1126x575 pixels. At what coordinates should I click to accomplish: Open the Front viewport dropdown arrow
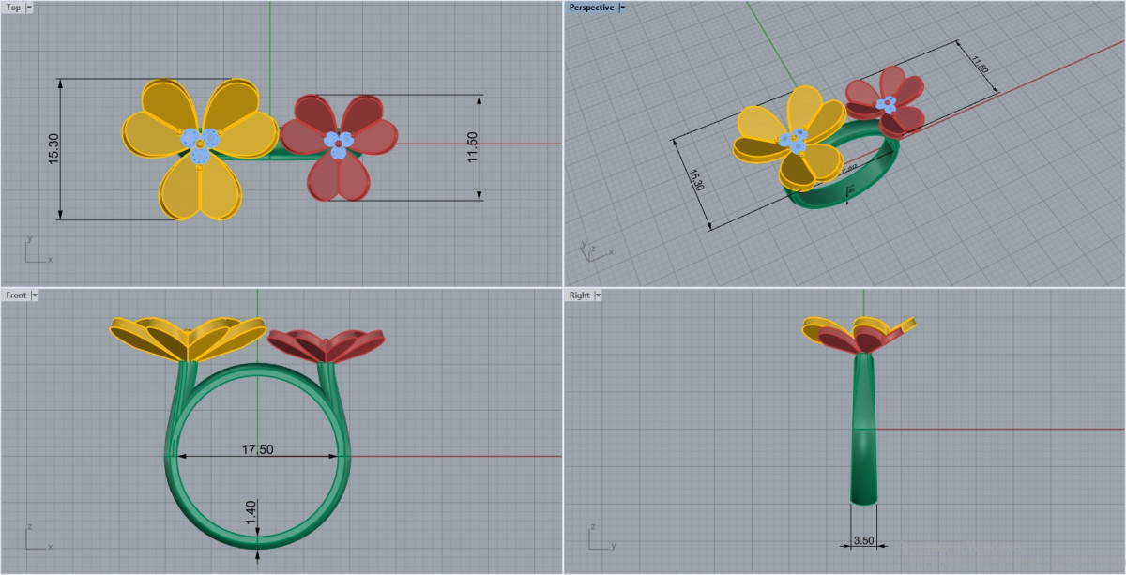[x=35, y=295]
